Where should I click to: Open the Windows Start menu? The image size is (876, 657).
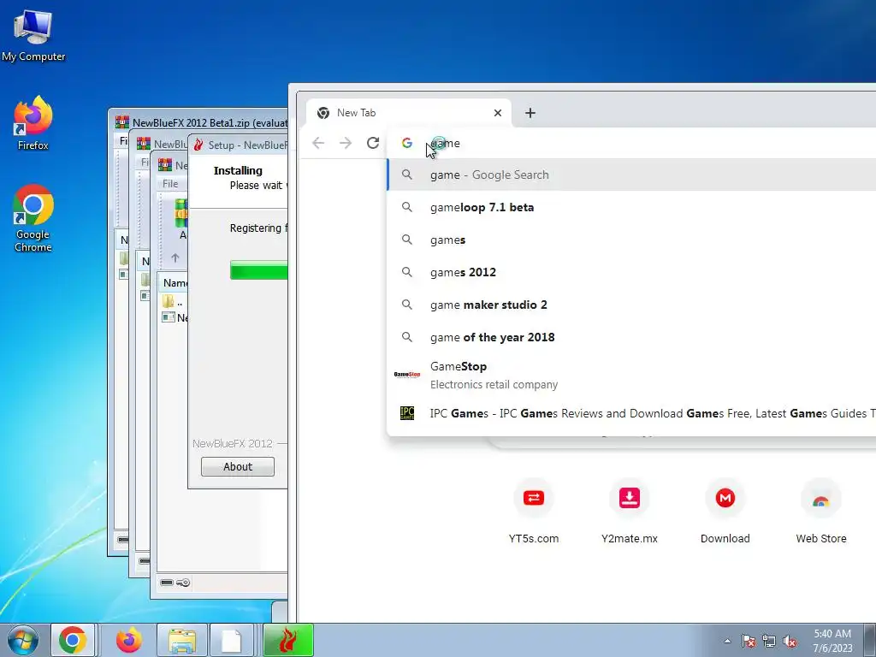coord(23,640)
